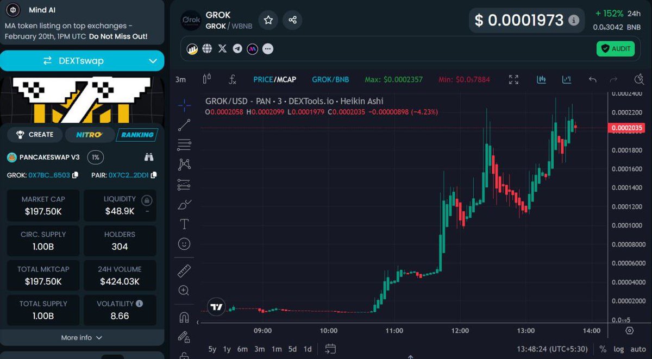
Task: Show the Volatility info tooltip icon
Action: coord(139,304)
